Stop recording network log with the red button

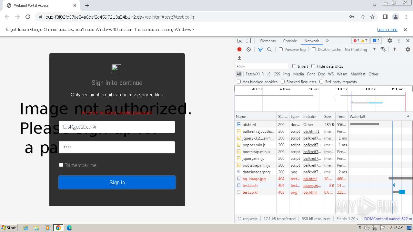coord(239,49)
